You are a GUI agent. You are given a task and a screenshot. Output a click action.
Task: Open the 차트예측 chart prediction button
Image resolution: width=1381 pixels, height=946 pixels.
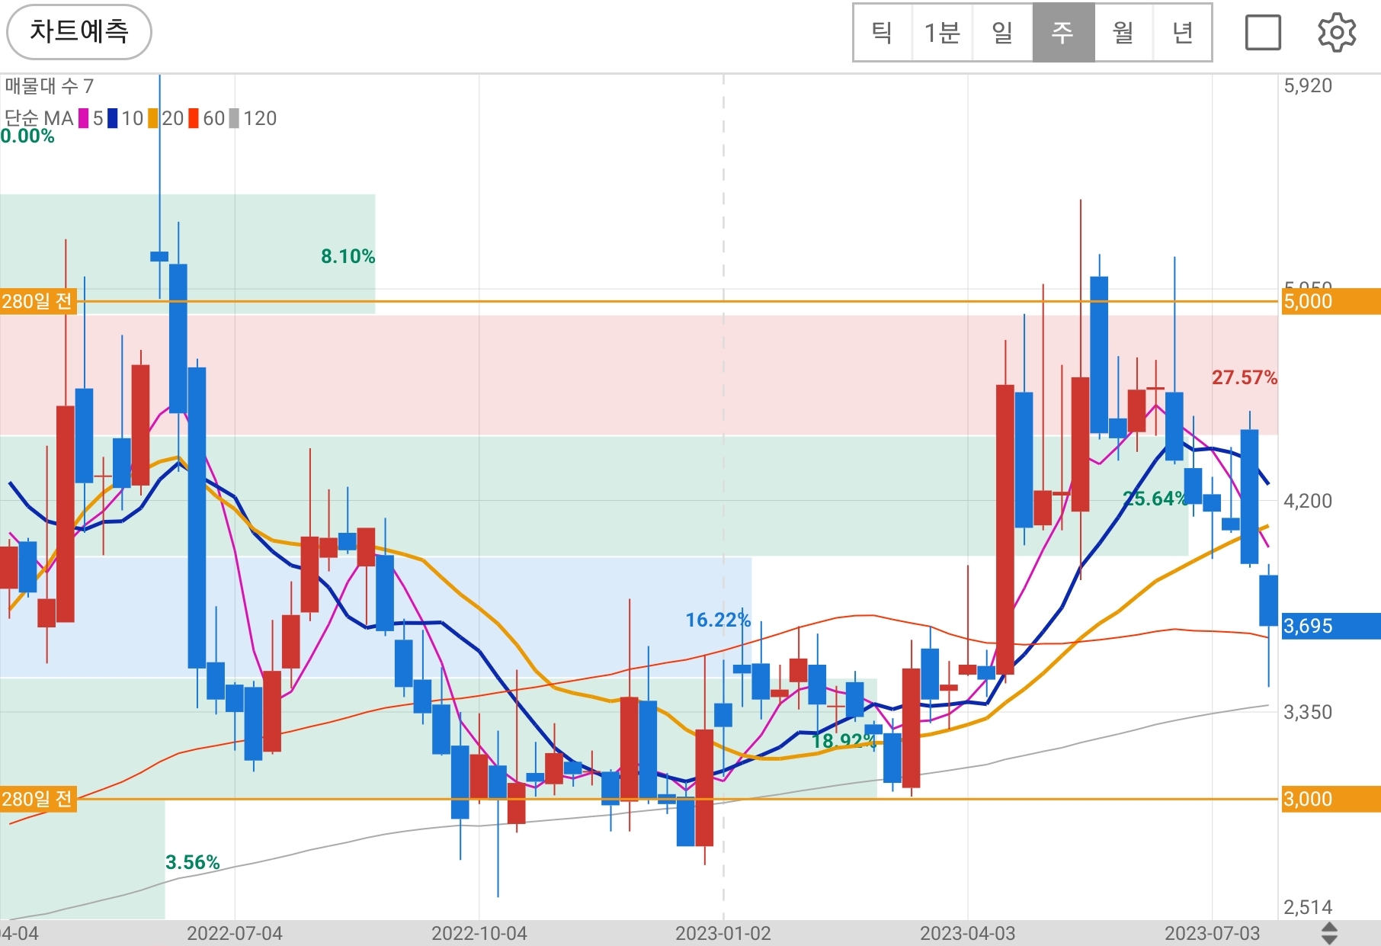79,32
